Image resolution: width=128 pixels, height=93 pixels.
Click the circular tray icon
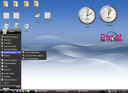click(113, 91)
